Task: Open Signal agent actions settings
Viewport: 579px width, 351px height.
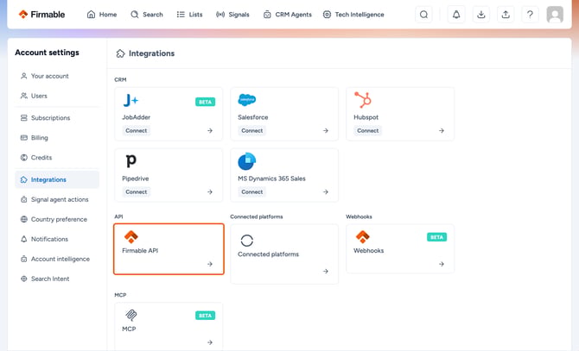Action: click(57, 199)
